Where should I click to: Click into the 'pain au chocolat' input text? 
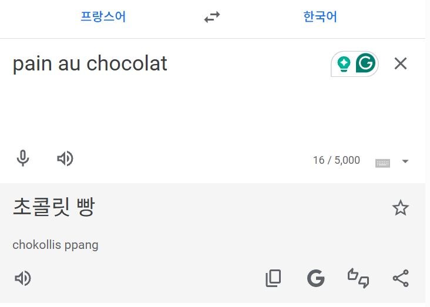pyautogui.click(x=90, y=63)
